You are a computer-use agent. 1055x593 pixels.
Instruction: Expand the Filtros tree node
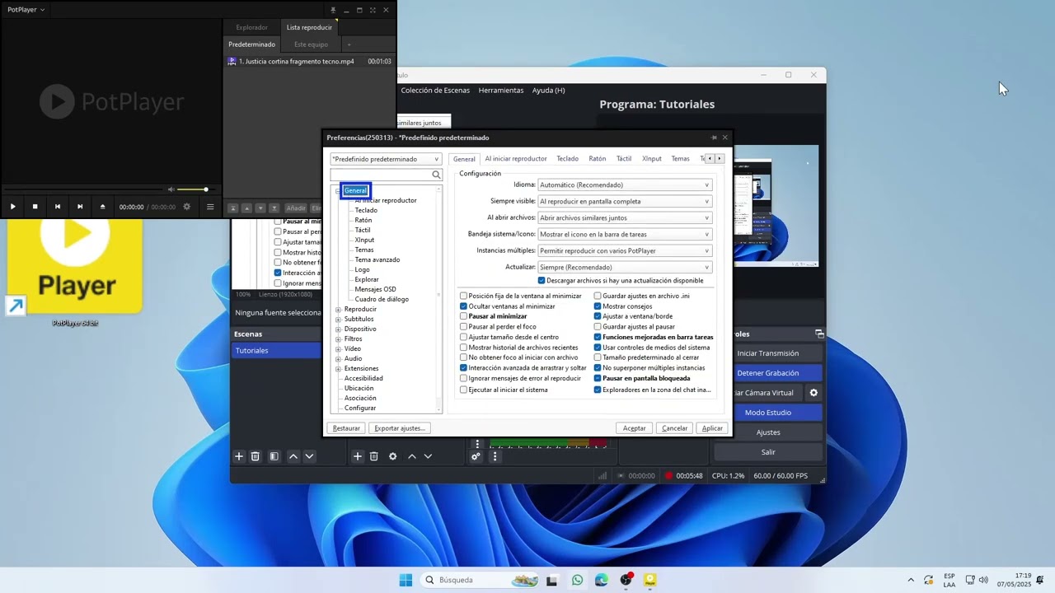338,339
